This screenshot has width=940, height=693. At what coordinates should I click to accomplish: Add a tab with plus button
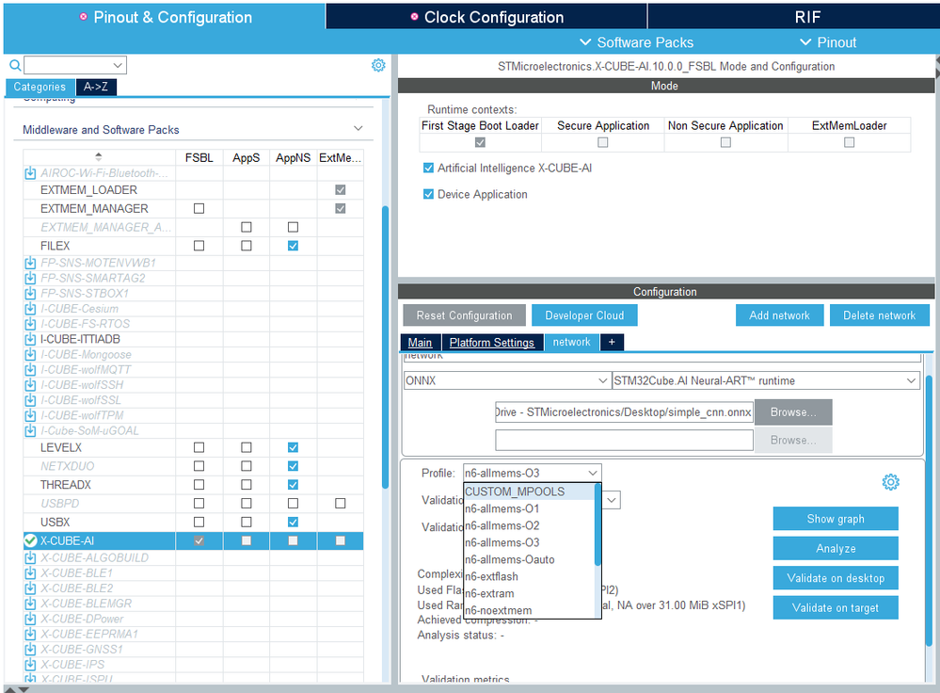(x=612, y=342)
